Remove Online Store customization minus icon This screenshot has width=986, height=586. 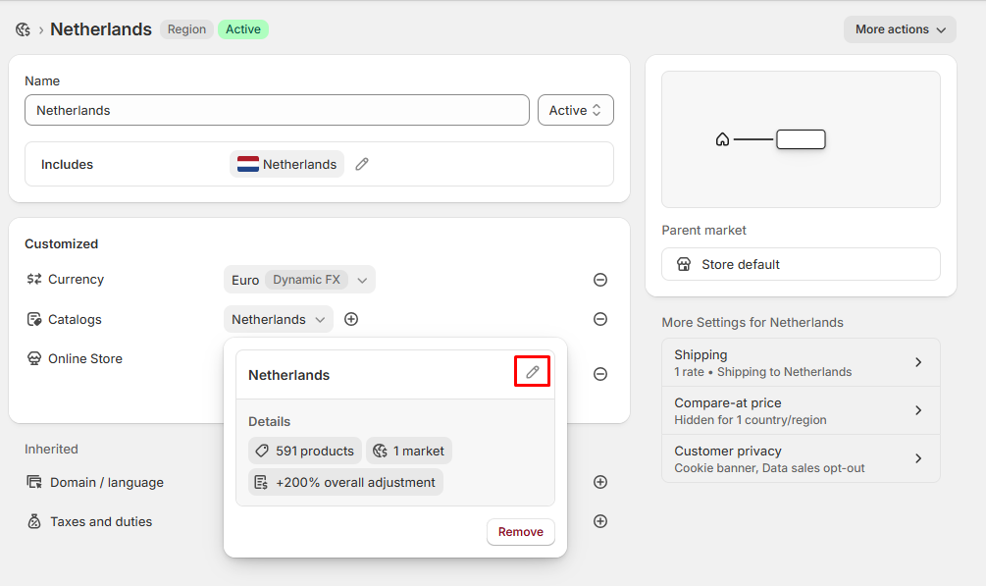(600, 374)
